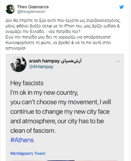Click the word 'αστυνομία!' in the tweet
Image resolution: width=131 pixels, height=161 pixels.
(x=16, y=48)
